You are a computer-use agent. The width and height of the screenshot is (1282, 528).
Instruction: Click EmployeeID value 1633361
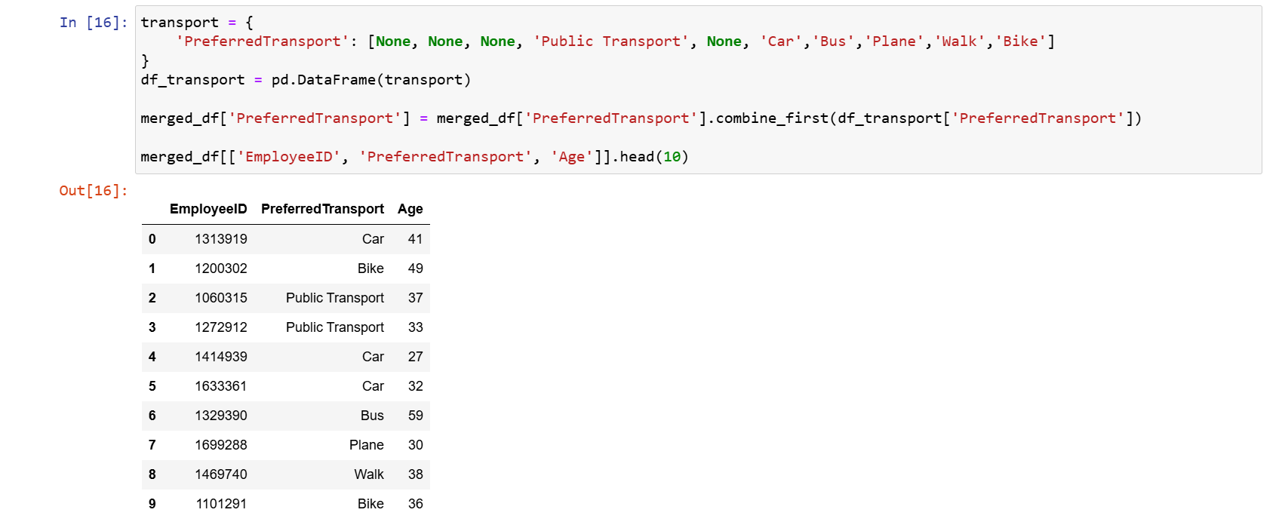point(221,386)
